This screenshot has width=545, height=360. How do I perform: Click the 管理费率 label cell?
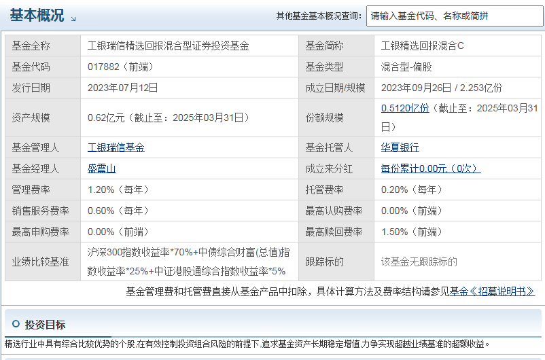(x=43, y=190)
